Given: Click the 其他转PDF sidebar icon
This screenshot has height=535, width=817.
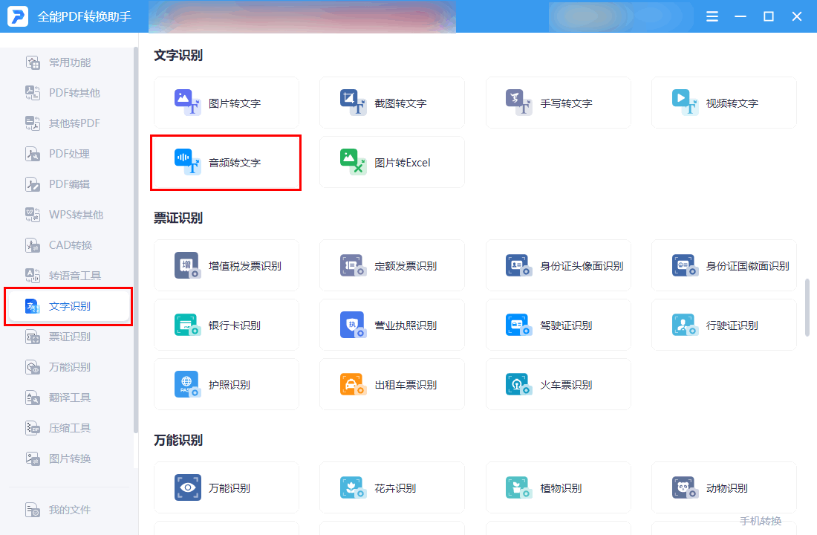Looking at the screenshot, I should (33, 123).
